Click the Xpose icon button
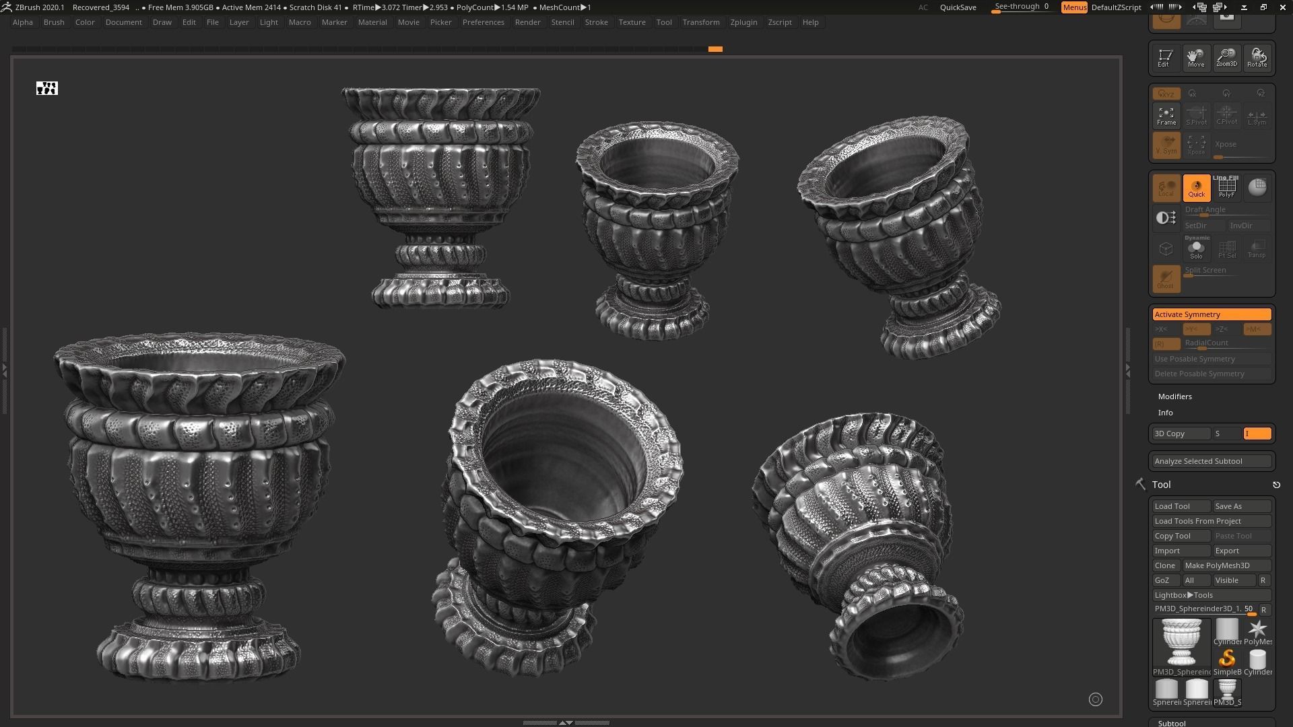1293x727 pixels. tap(1196, 145)
